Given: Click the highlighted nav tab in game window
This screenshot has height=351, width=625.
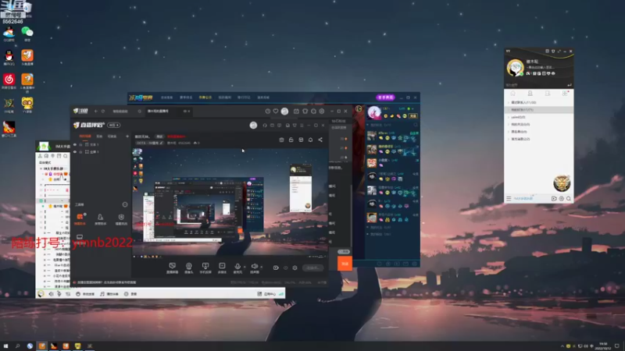Looking at the screenshot, I should 205,97.
